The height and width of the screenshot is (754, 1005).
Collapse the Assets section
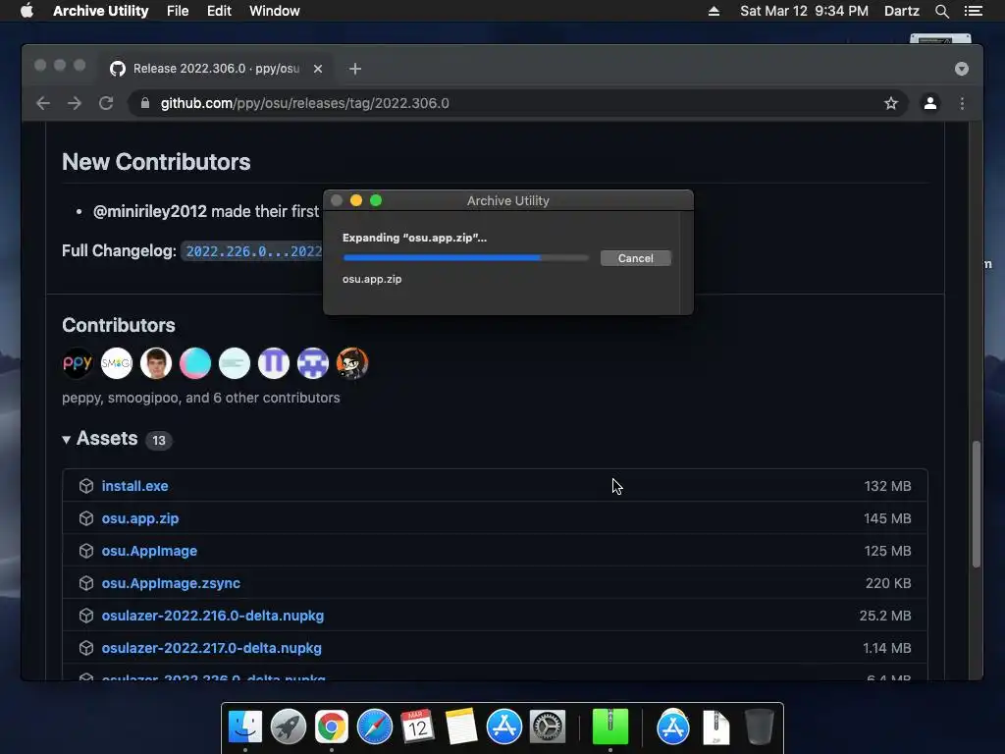tap(100, 439)
